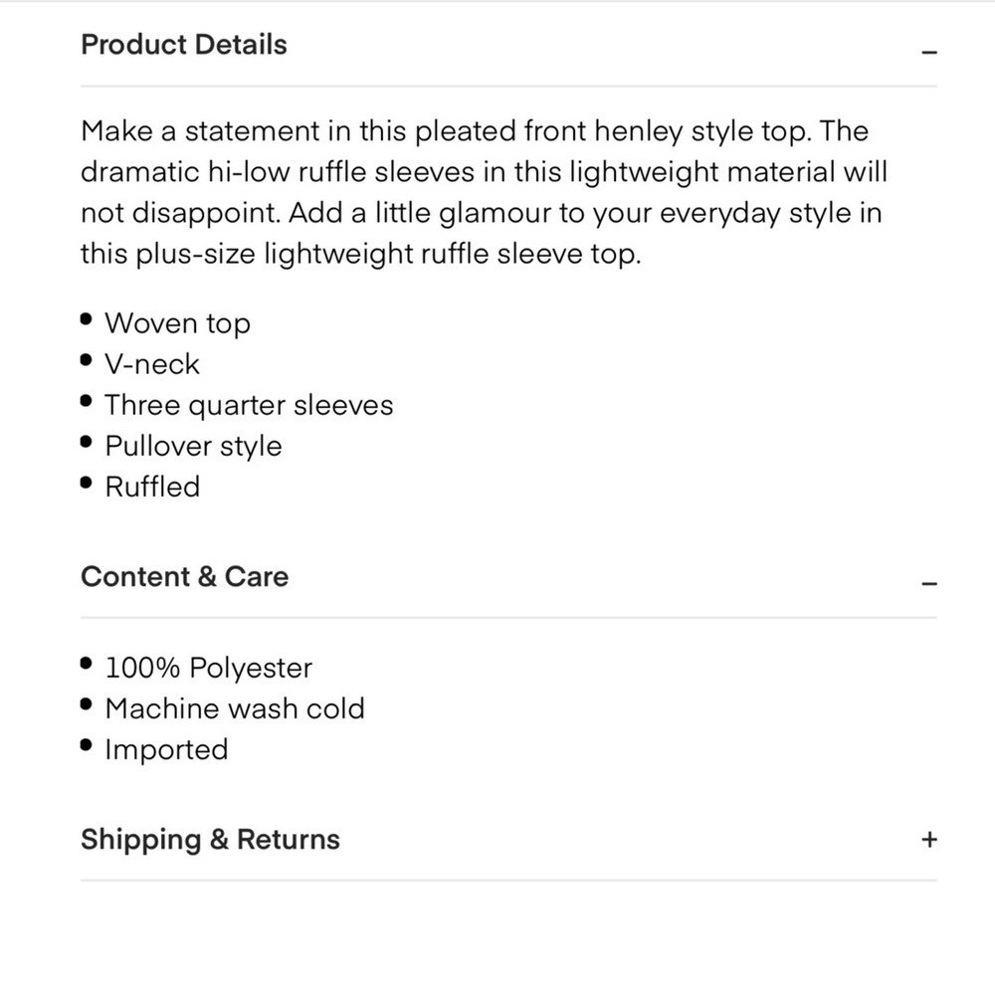Image resolution: width=995 pixels, height=995 pixels.
Task: Click the product description paragraph text
Action: click(484, 192)
